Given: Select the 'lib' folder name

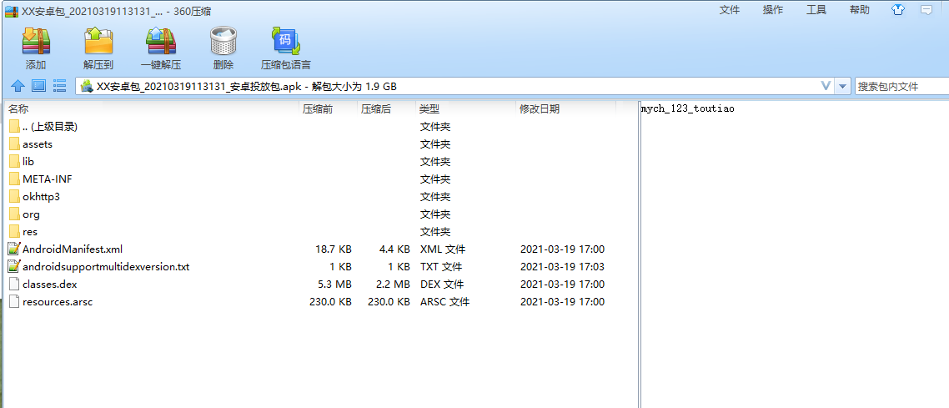Looking at the screenshot, I should (28, 162).
